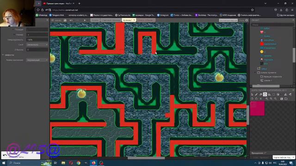This screenshot has width=296, height=166.
Task: Open the Другие закладки bookmarks folder
Action: pos(286,15)
